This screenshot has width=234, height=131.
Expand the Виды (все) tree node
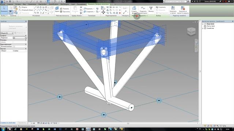click(x=203, y=24)
